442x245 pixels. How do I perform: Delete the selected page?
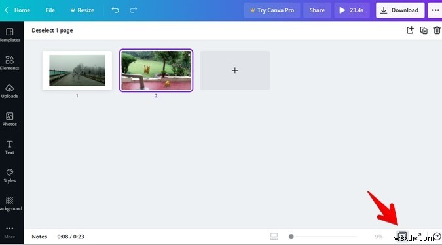(437, 30)
